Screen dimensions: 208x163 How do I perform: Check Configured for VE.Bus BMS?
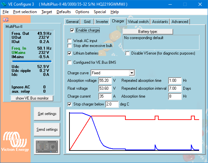[70, 62]
